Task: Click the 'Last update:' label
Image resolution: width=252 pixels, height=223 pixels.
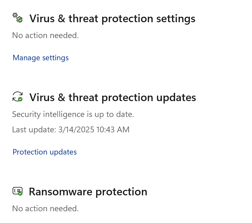Action: [34, 130]
